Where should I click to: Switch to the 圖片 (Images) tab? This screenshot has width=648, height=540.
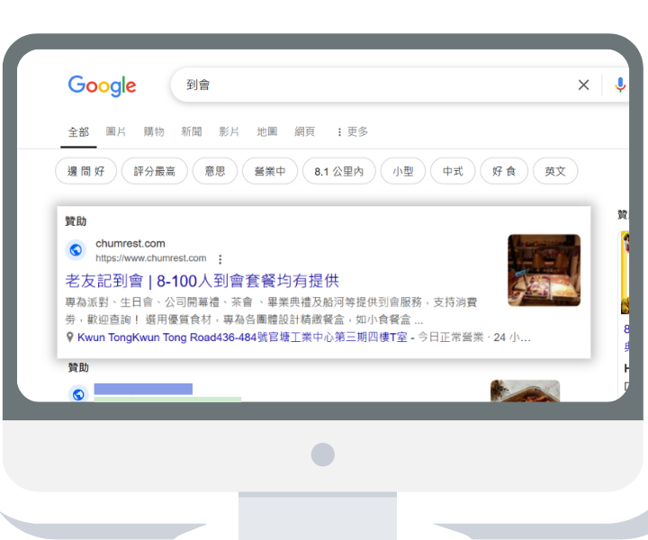tap(116, 131)
